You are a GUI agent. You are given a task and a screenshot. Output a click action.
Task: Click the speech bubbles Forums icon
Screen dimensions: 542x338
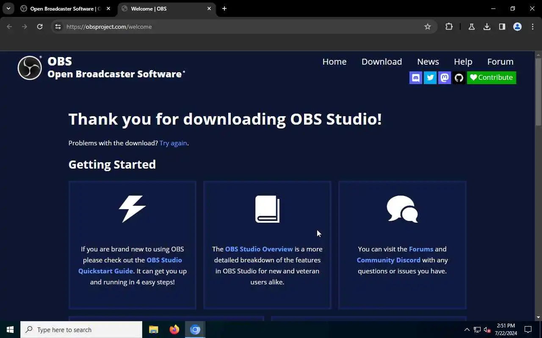point(402,209)
